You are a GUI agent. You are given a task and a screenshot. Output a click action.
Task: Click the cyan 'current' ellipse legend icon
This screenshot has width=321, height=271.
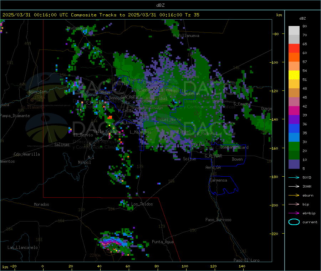tap(294, 222)
